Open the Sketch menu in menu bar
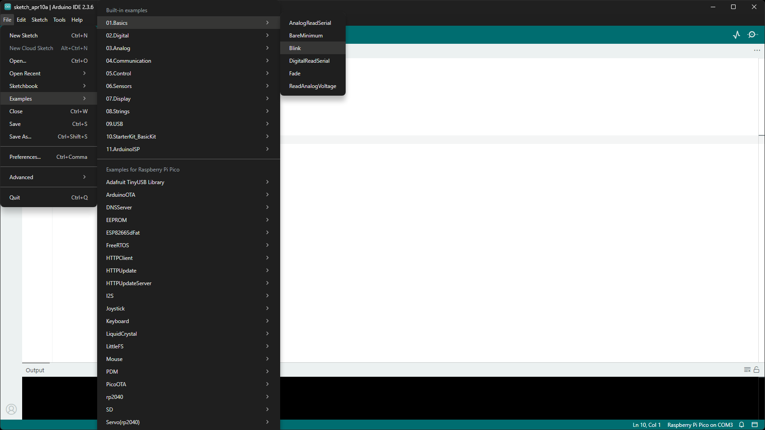The image size is (765, 430). (39, 20)
